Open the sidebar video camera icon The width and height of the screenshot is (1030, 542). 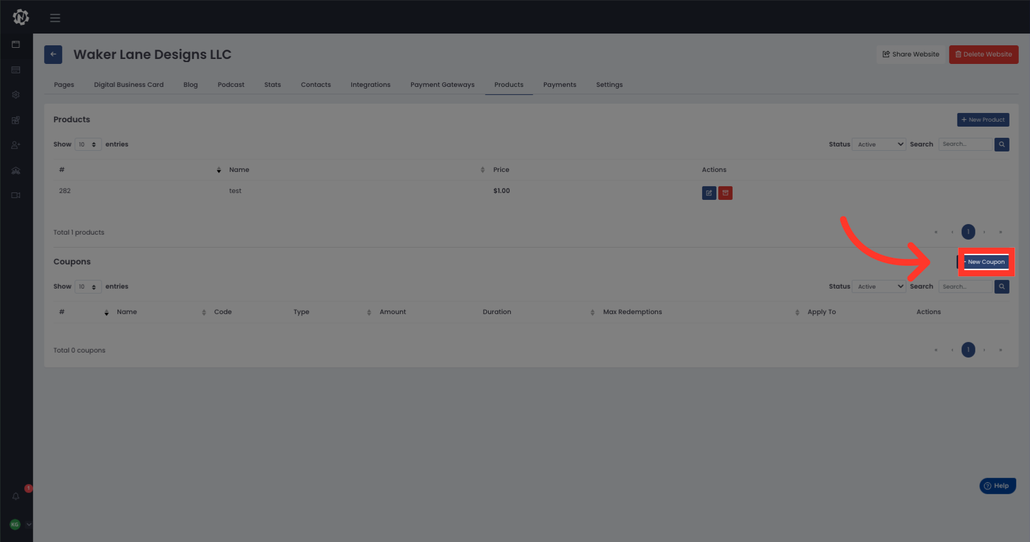[16, 196]
